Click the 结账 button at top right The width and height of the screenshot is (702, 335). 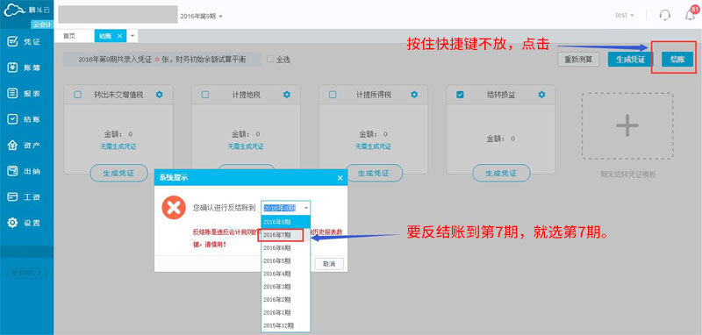(x=677, y=59)
